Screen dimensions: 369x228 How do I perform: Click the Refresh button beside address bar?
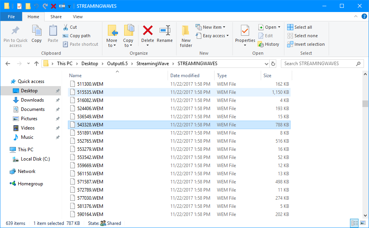tap(273, 64)
